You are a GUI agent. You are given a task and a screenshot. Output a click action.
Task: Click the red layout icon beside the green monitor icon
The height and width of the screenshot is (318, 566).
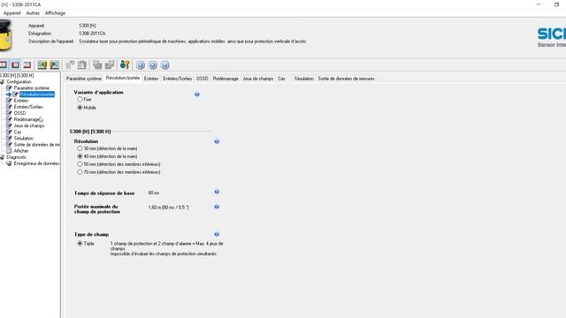coord(27,64)
